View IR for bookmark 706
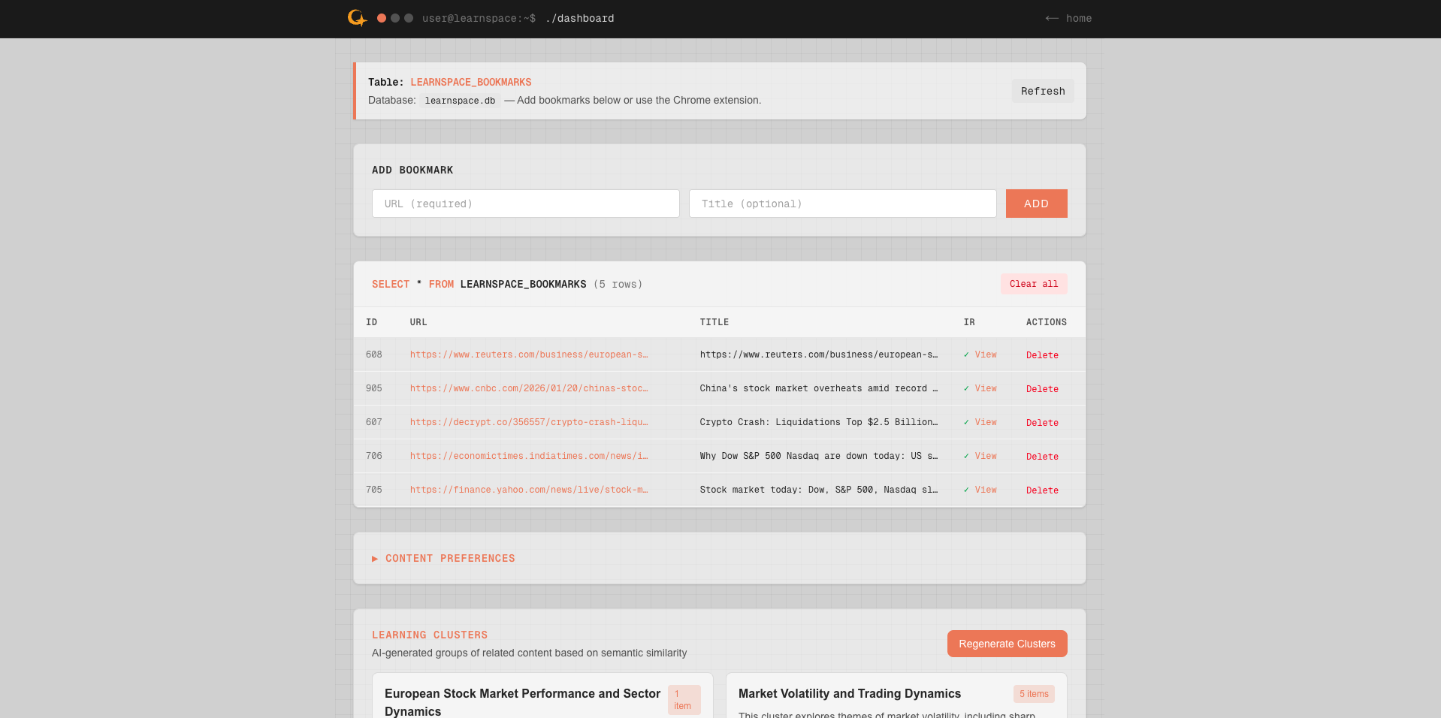 (x=986, y=456)
